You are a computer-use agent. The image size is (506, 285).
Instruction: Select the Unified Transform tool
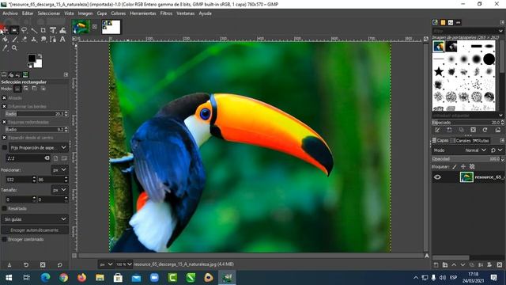point(53,30)
